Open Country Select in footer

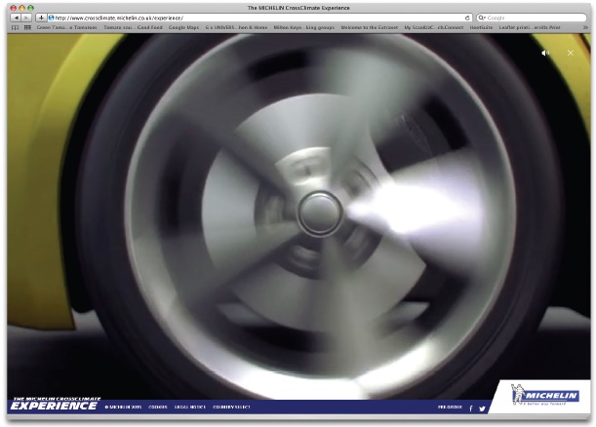click(x=231, y=407)
